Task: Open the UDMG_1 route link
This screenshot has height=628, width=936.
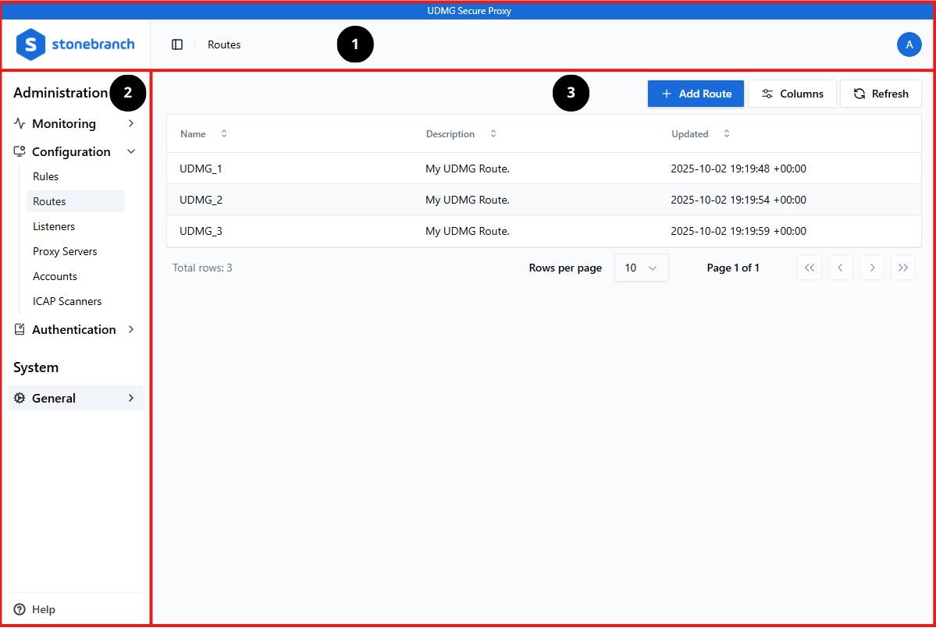Action: click(200, 168)
